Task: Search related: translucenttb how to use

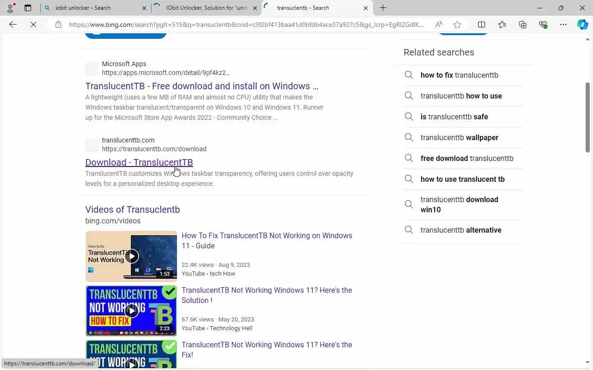Action: coord(461,96)
